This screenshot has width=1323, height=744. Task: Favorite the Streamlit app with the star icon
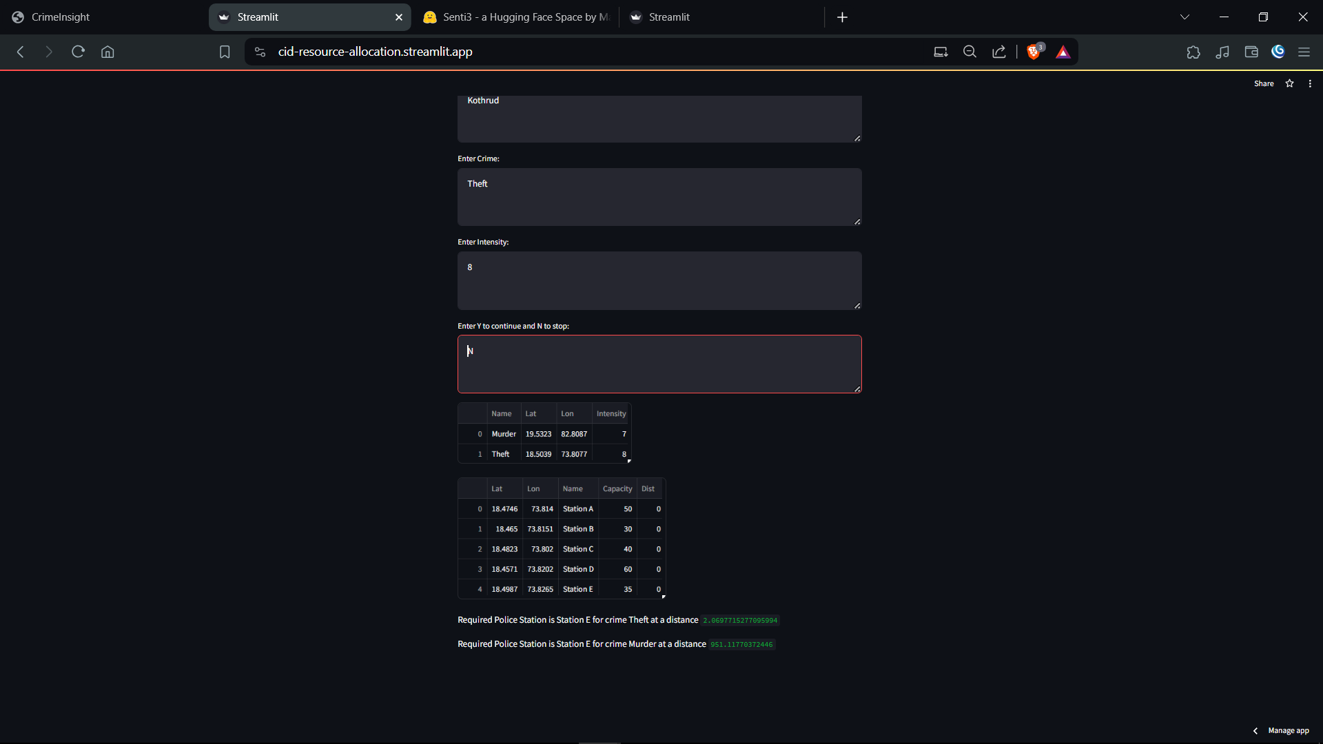pos(1289,83)
